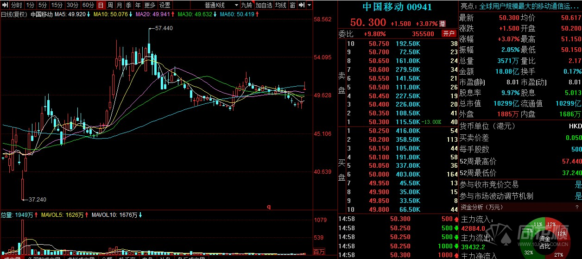Click the question mark in 资金分析
Image resolution: width=582 pixels, height=259 pixels.
577,207
